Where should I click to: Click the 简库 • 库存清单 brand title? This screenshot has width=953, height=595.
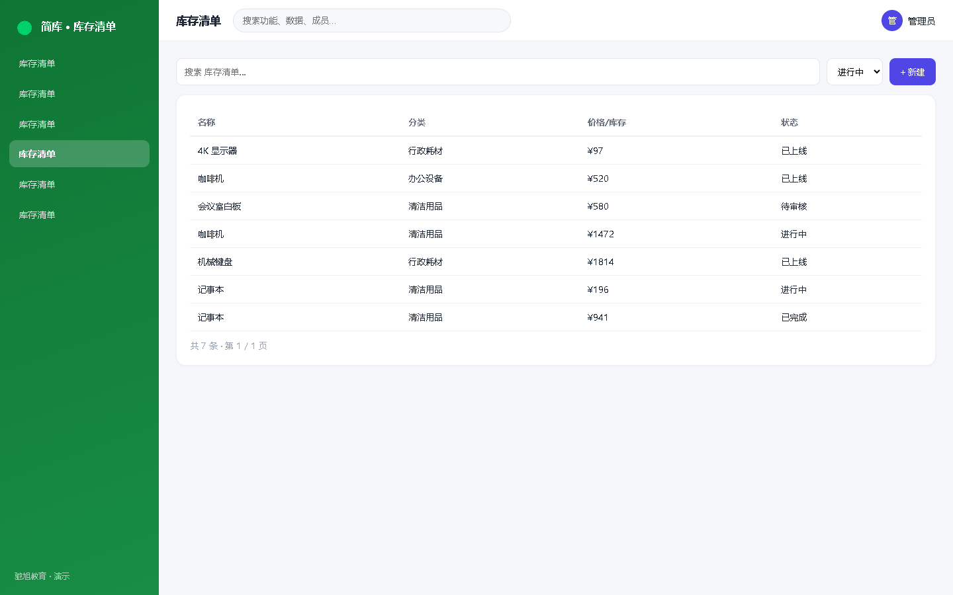[78, 27]
